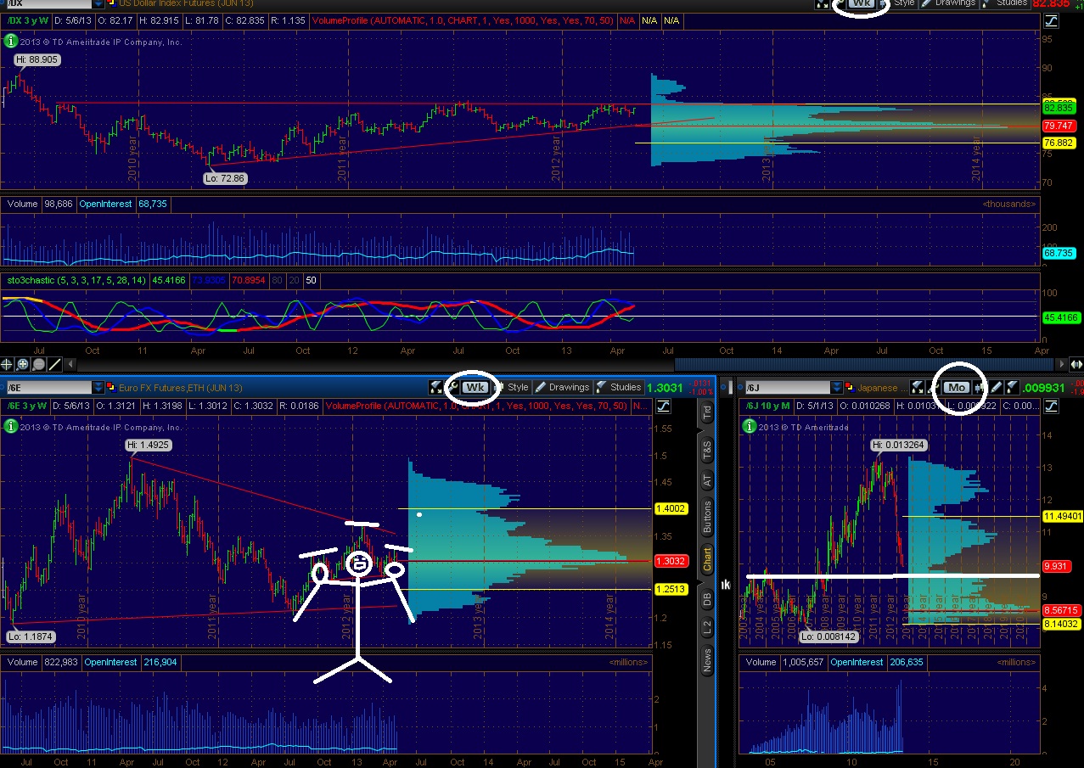Screen dimensions: 1084x768
Task: Switch to the L2 sidebar tab
Action: pyautogui.click(x=707, y=629)
